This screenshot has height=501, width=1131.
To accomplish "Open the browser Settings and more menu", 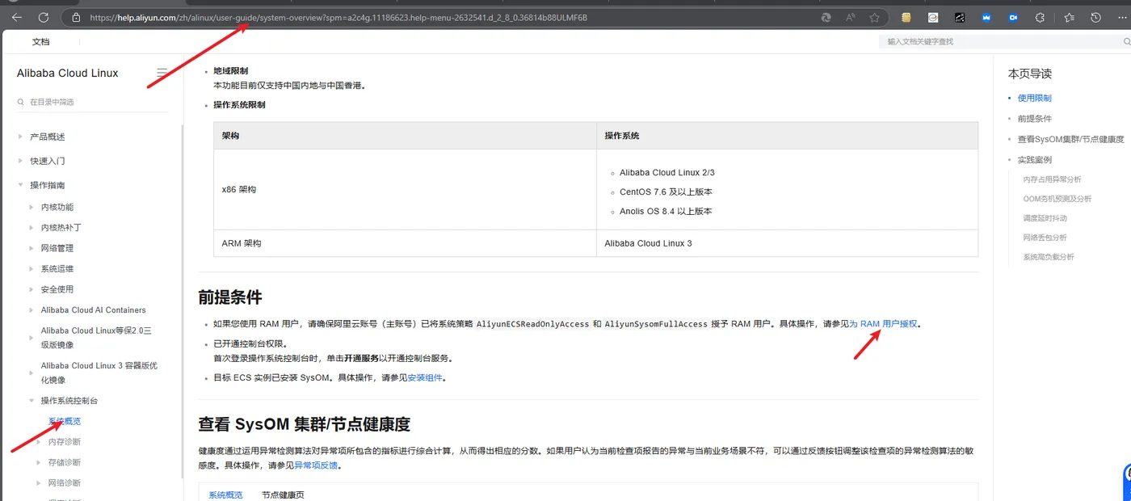I will [x=1120, y=17].
